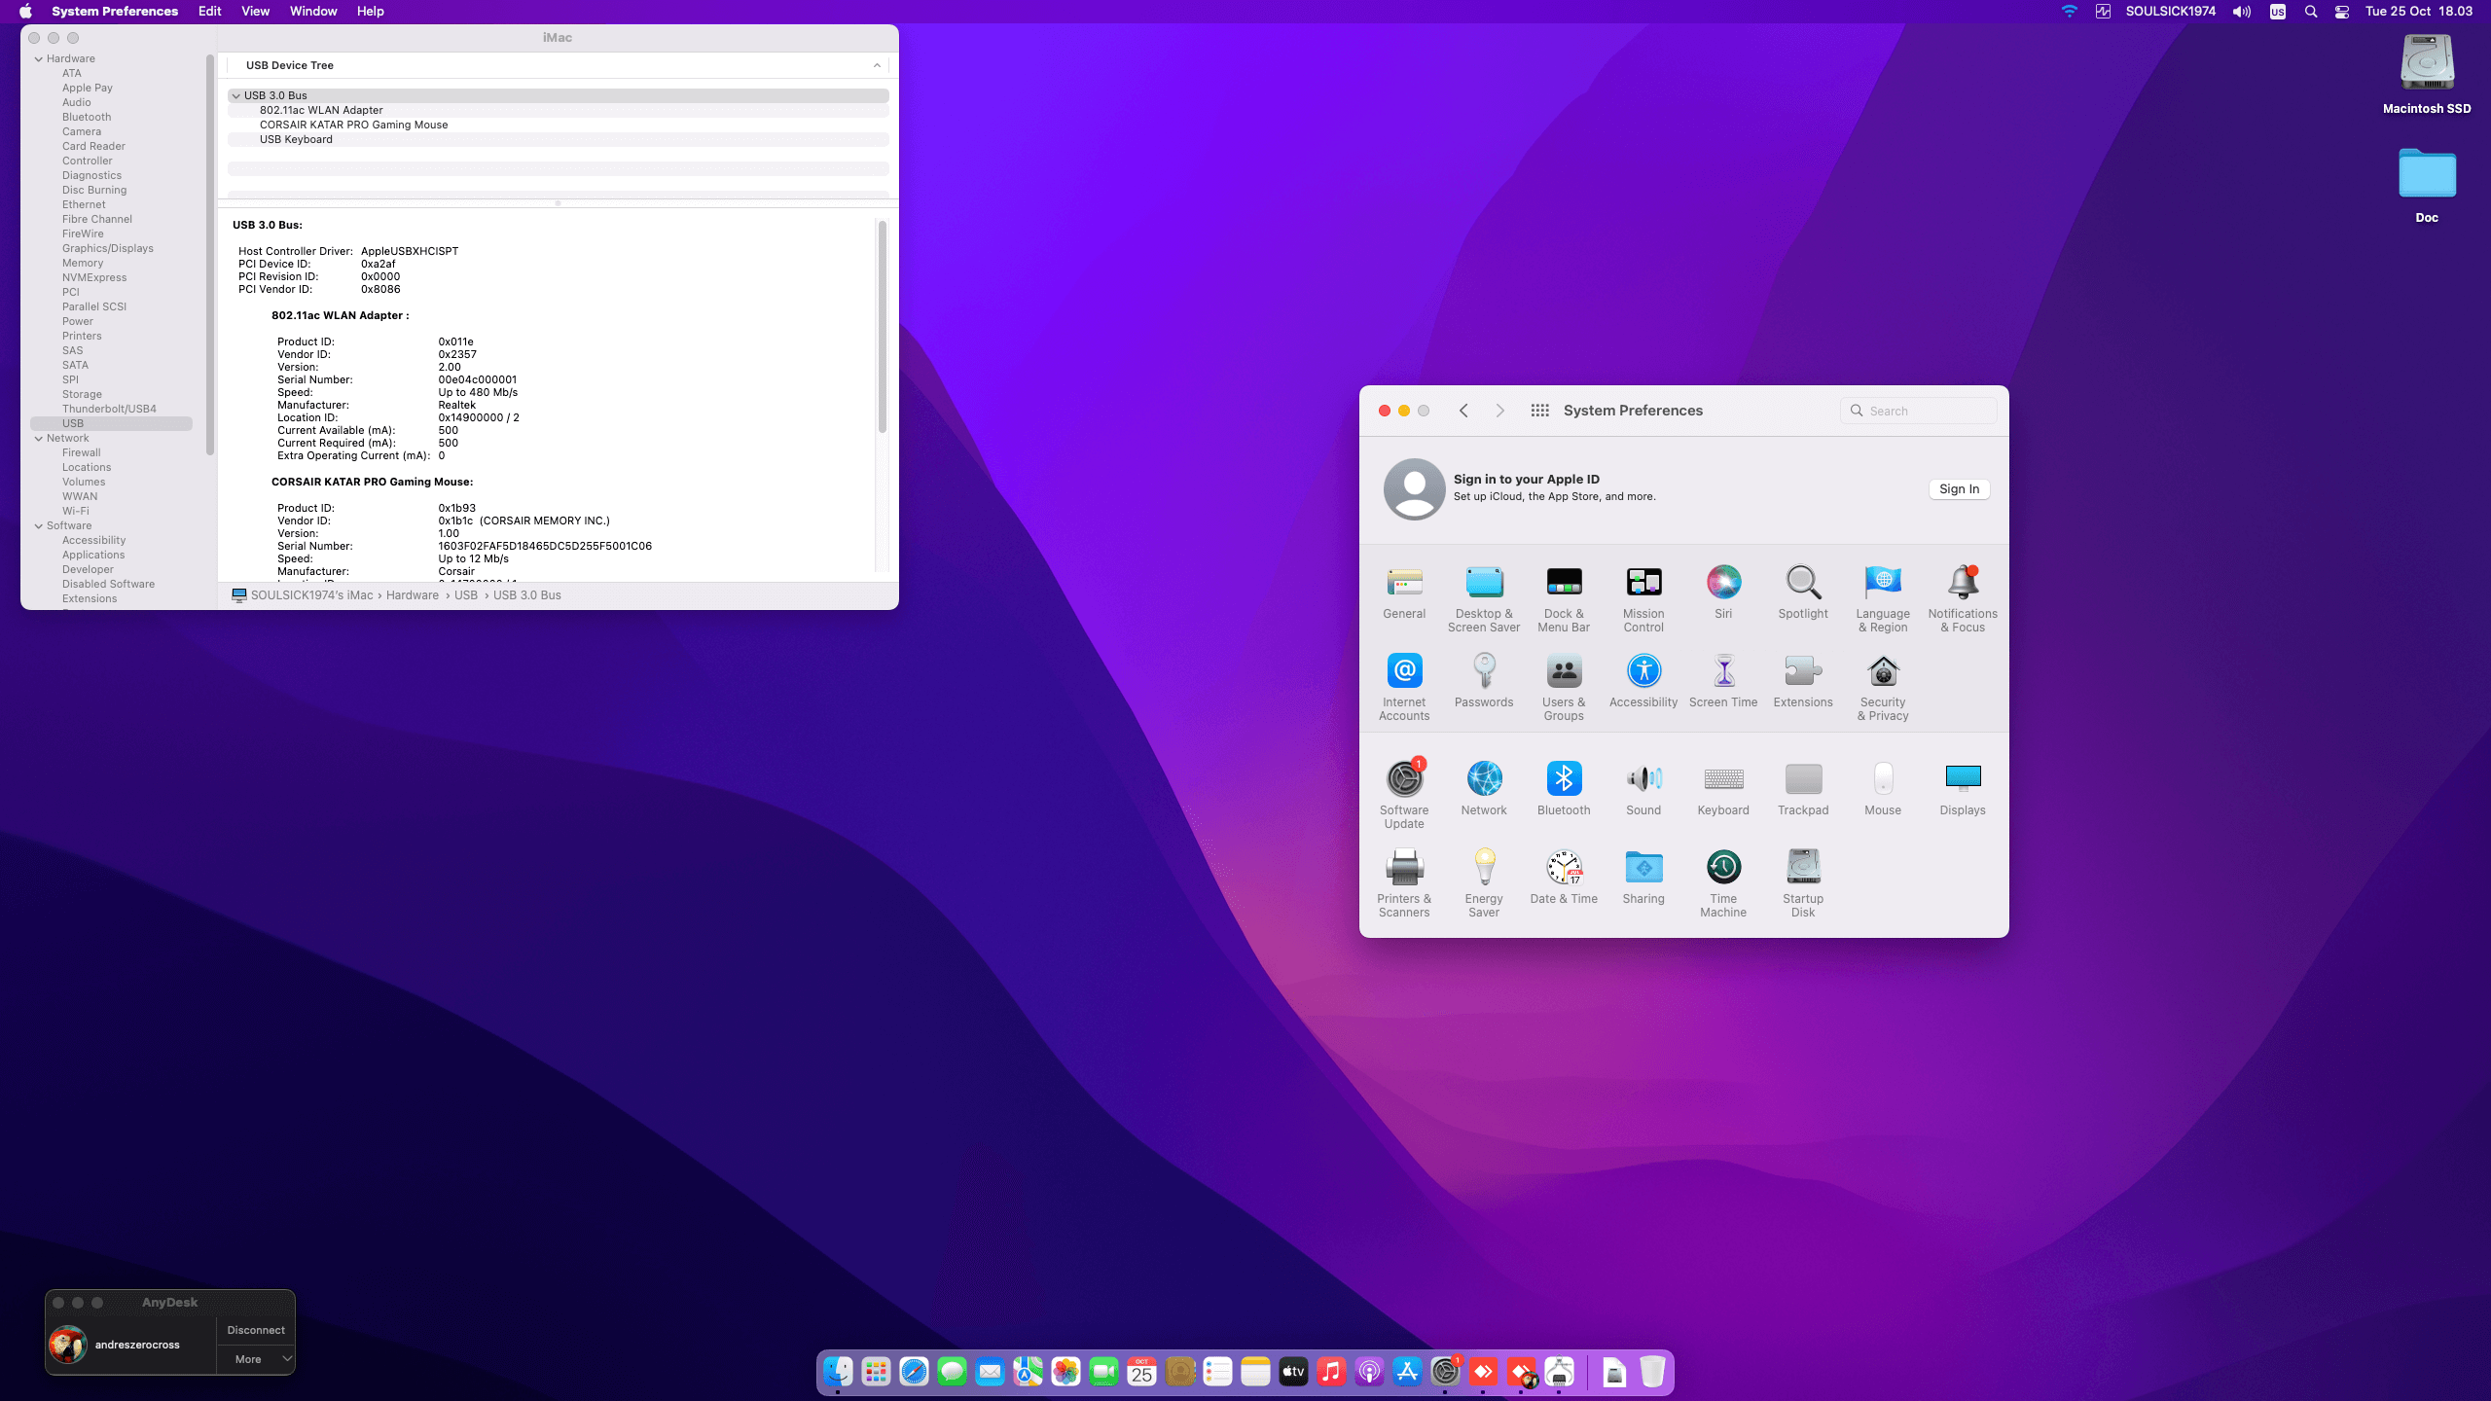2491x1401 pixels.
Task: Collapse the Software section in sidebar
Action: click(x=39, y=526)
